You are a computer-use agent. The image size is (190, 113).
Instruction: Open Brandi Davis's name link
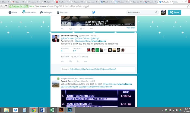(67, 81)
